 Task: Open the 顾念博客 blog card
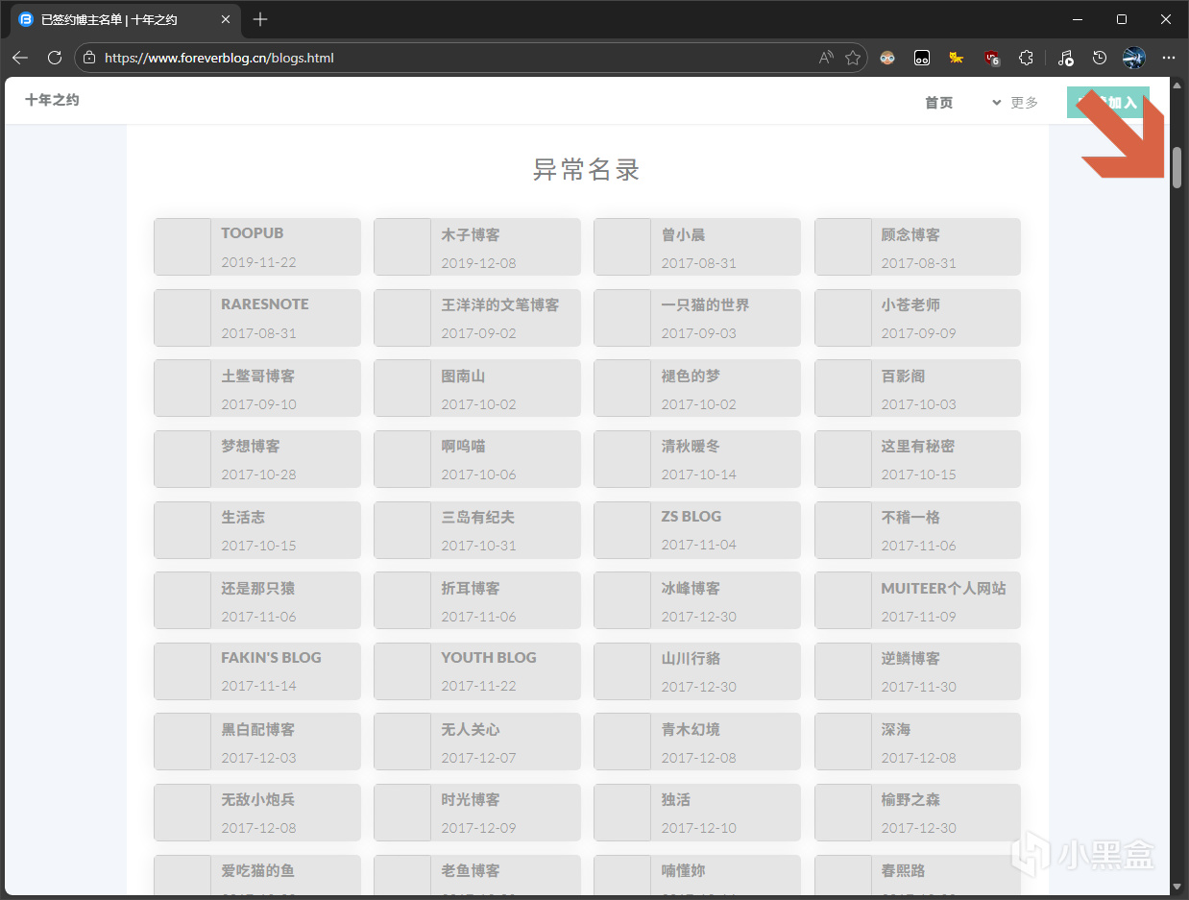coord(917,247)
